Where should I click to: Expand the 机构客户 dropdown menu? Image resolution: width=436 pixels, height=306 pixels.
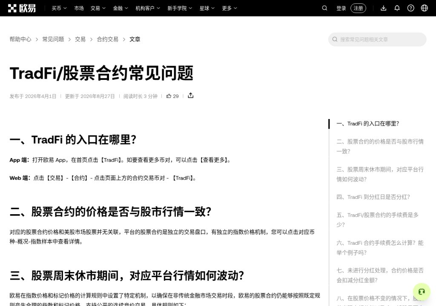pos(148,8)
